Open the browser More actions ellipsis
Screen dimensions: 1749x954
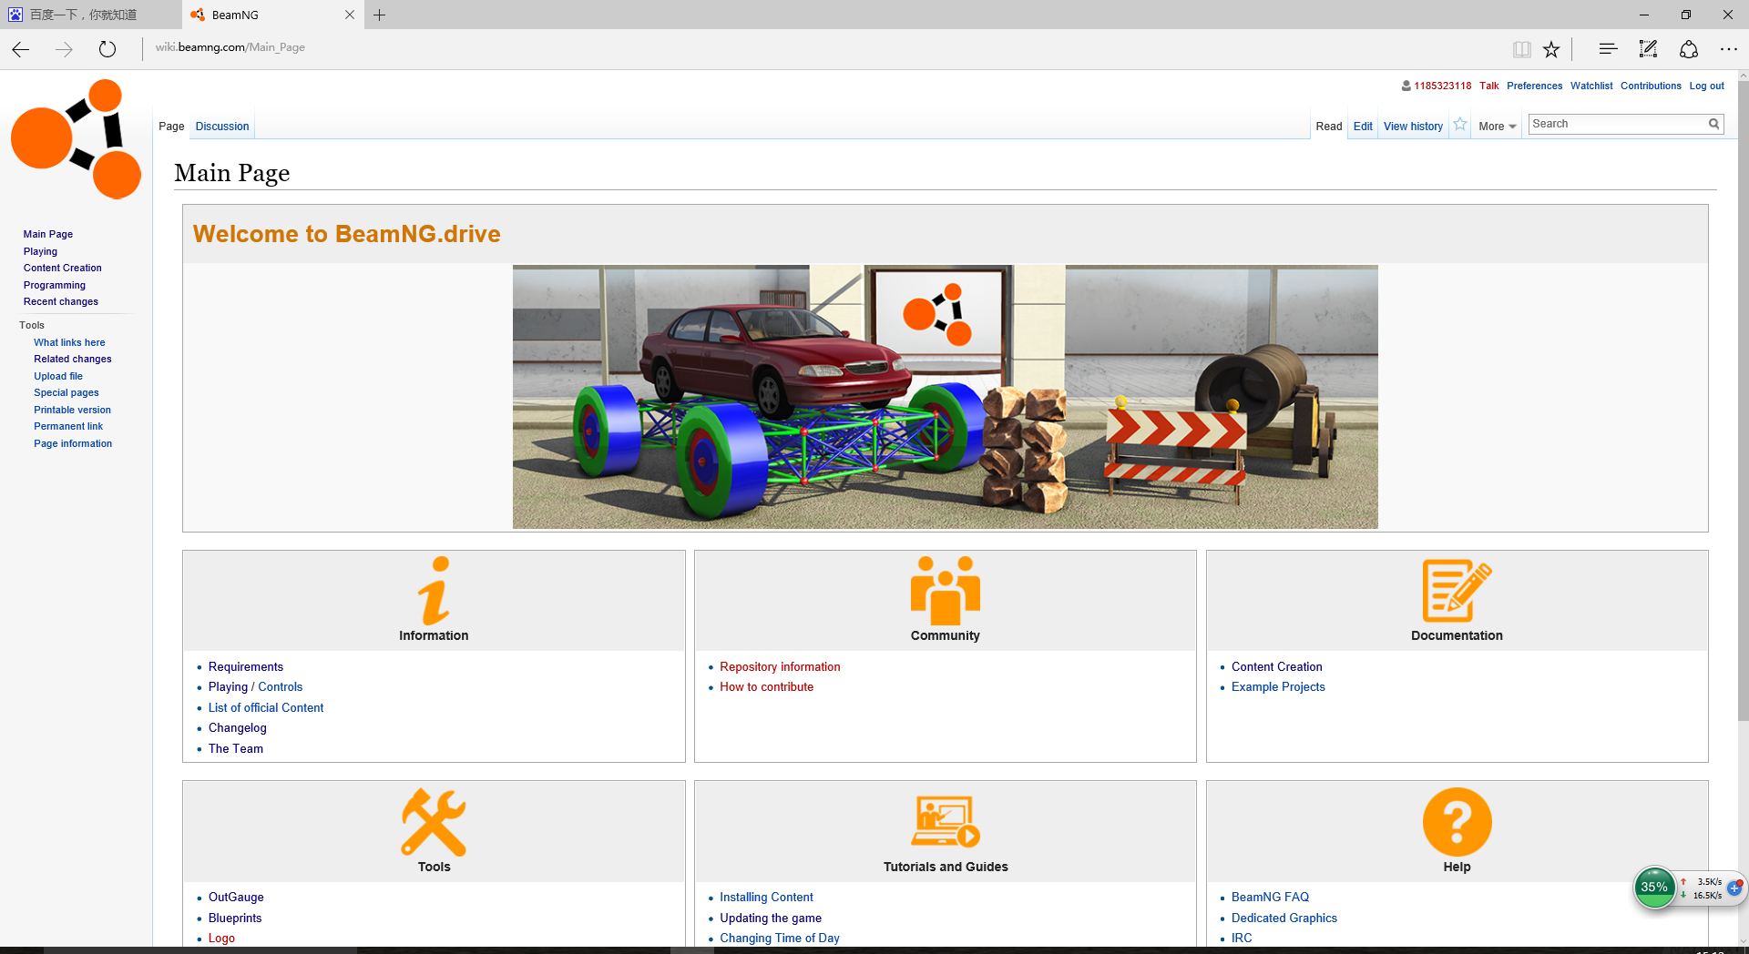coord(1729,49)
